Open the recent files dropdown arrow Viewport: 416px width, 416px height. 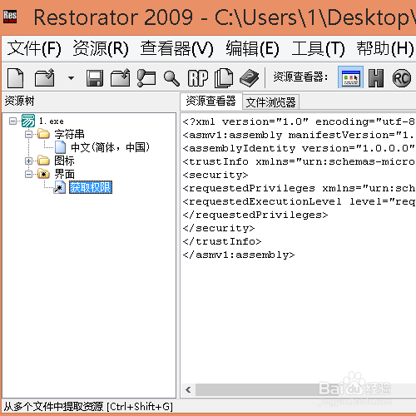coord(71,78)
